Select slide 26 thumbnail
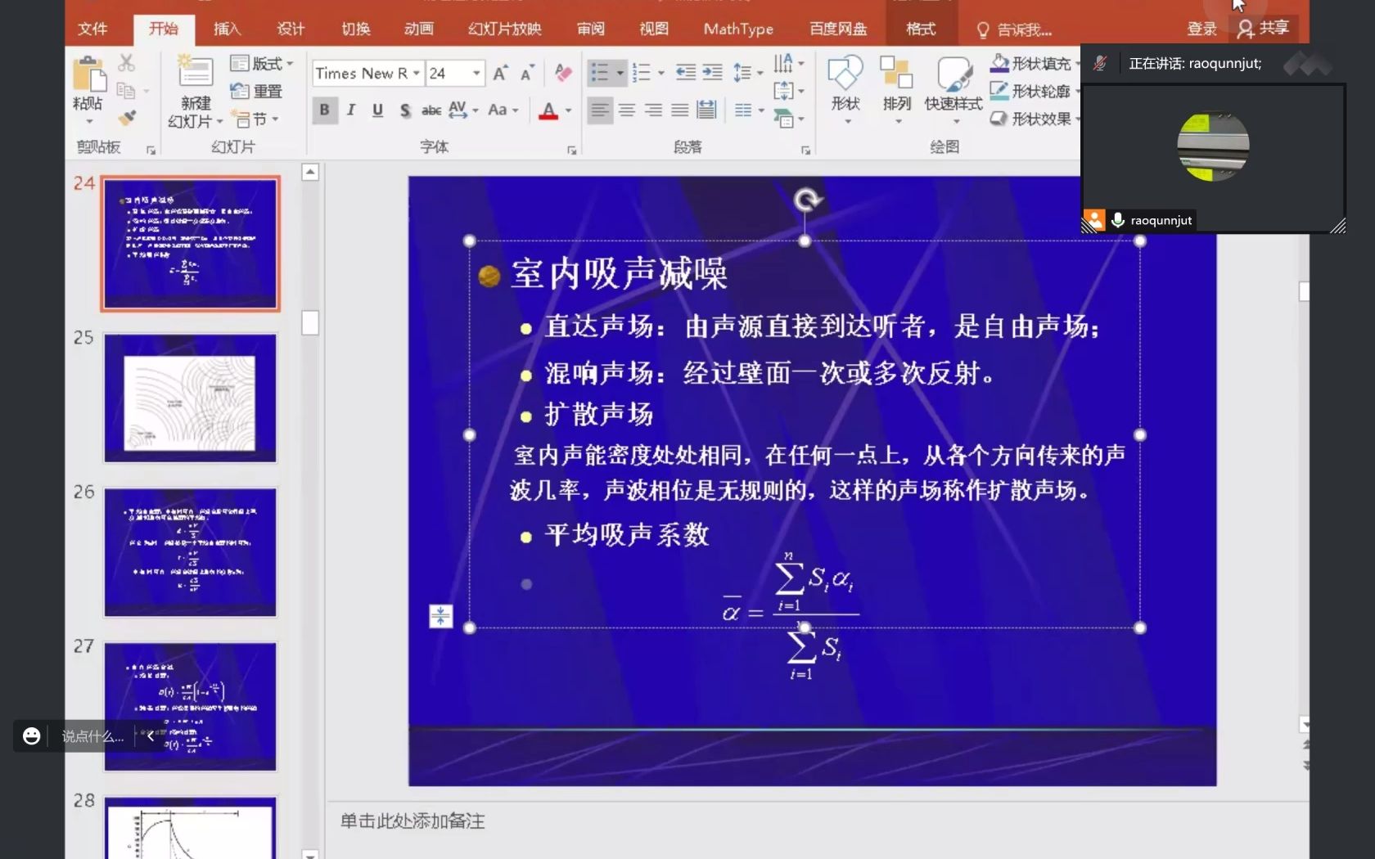1375x859 pixels. point(190,552)
